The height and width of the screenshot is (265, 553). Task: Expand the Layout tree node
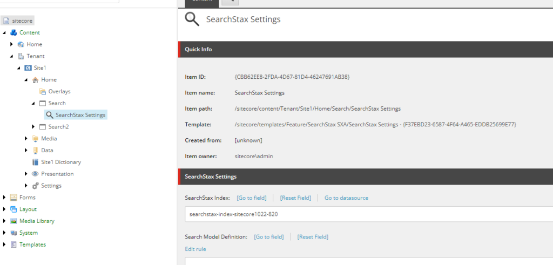4,209
